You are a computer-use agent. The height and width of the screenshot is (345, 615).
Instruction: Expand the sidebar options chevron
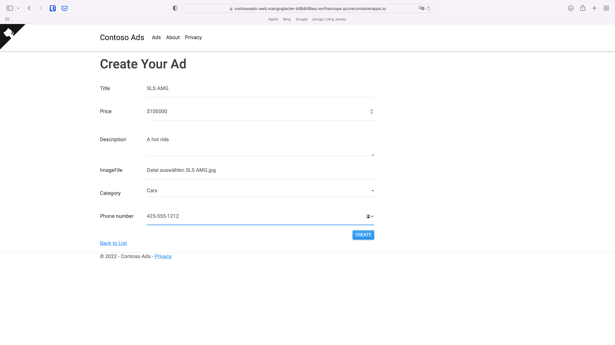tap(18, 8)
